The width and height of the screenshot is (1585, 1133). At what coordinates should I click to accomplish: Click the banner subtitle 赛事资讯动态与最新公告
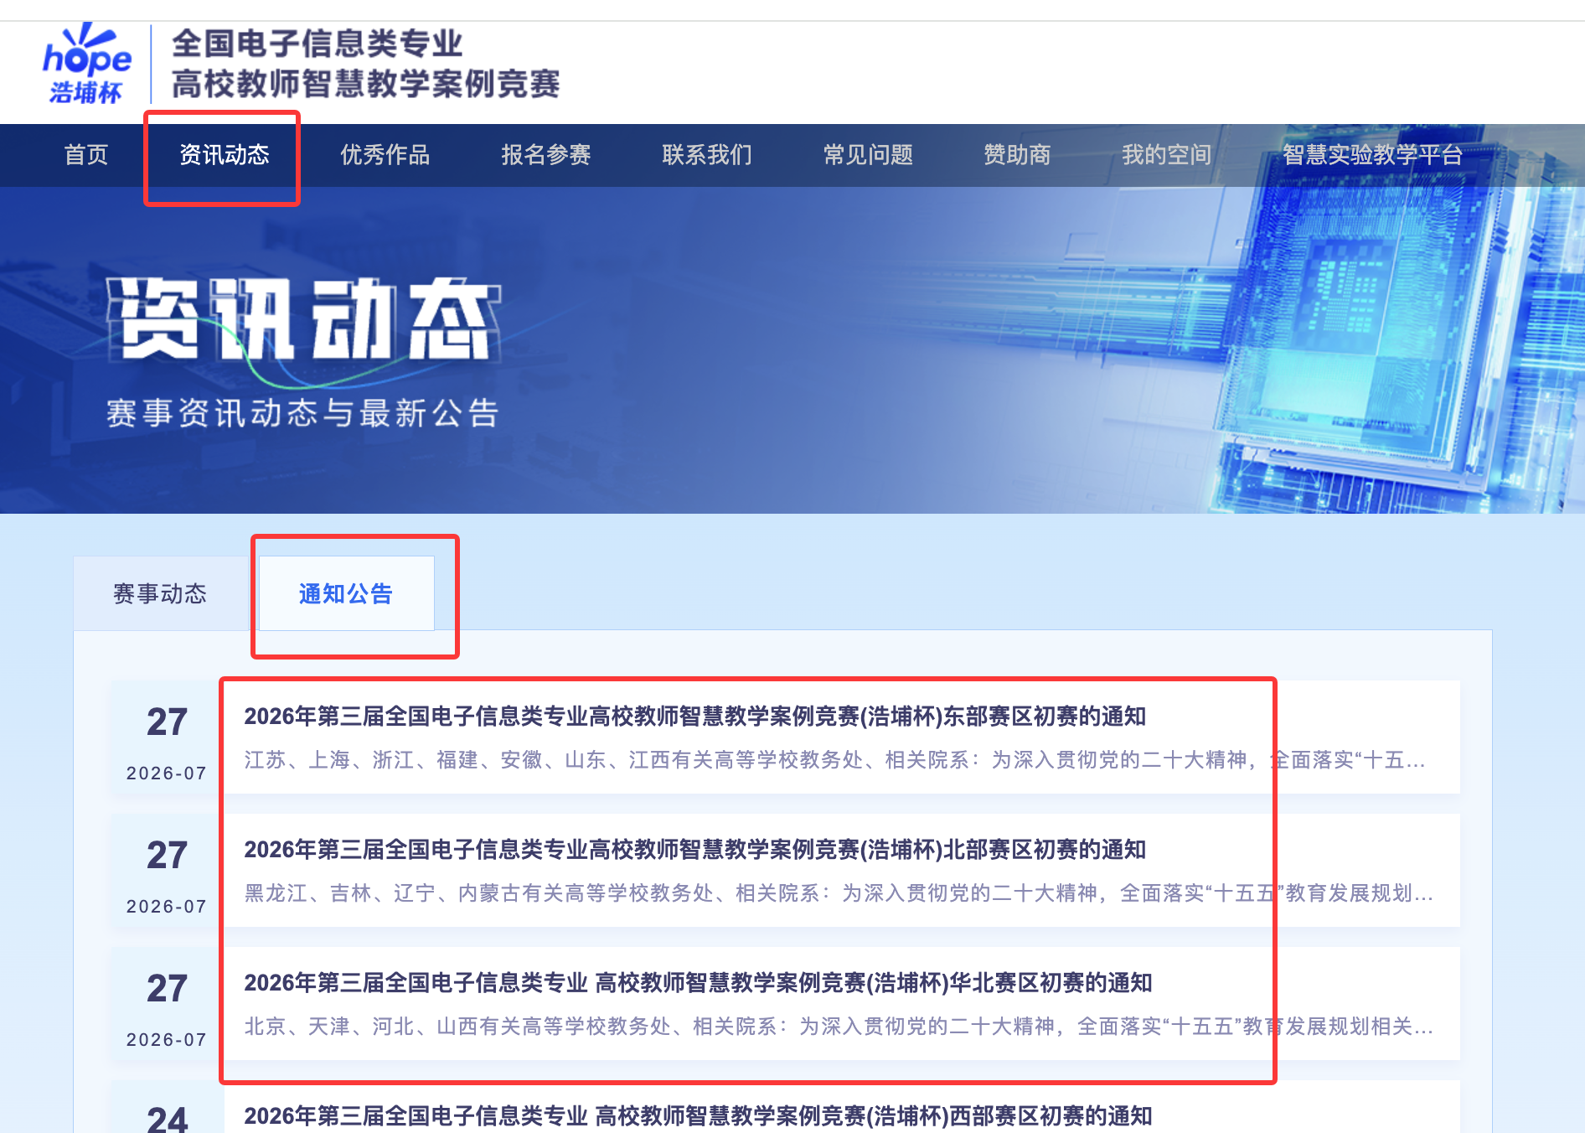point(302,413)
